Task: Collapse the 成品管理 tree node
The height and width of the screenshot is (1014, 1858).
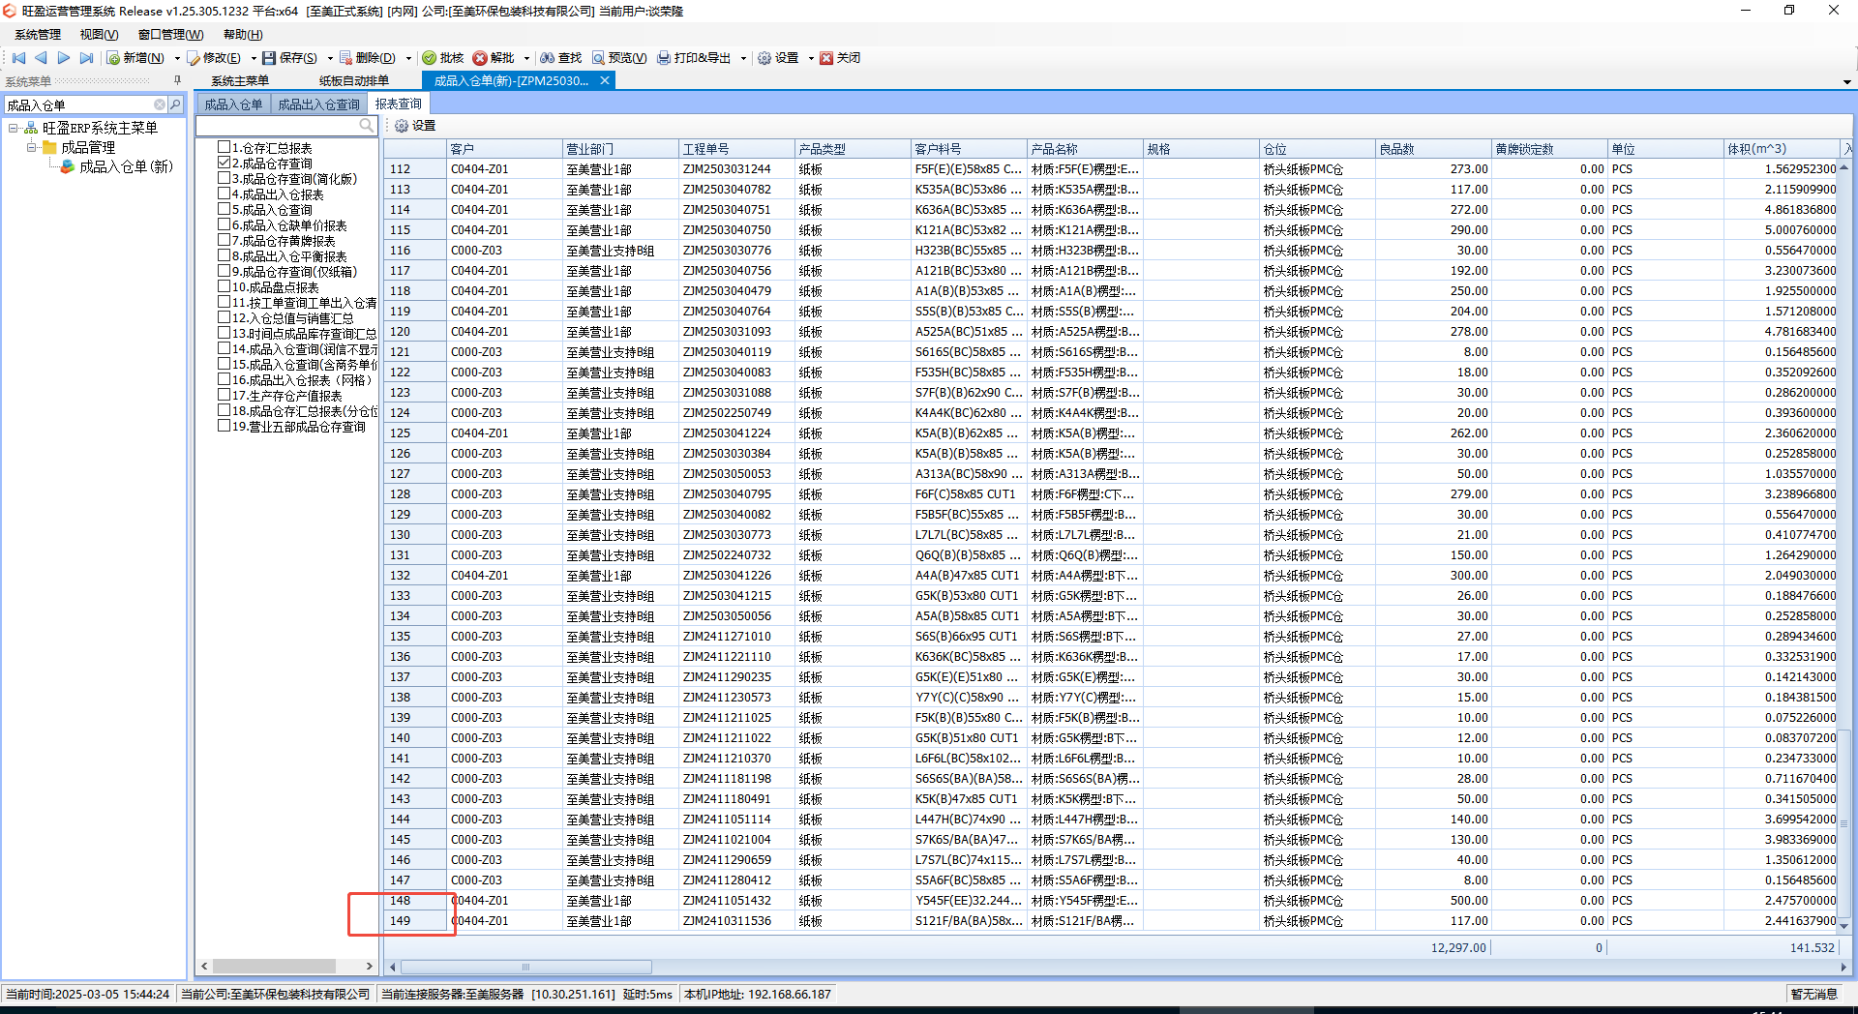Action: (x=31, y=147)
